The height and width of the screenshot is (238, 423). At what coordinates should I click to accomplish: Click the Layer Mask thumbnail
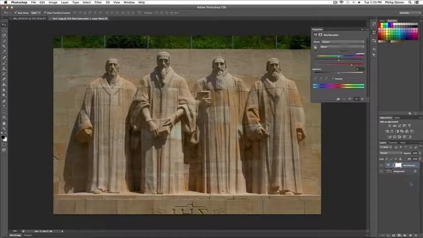(x=398, y=165)
